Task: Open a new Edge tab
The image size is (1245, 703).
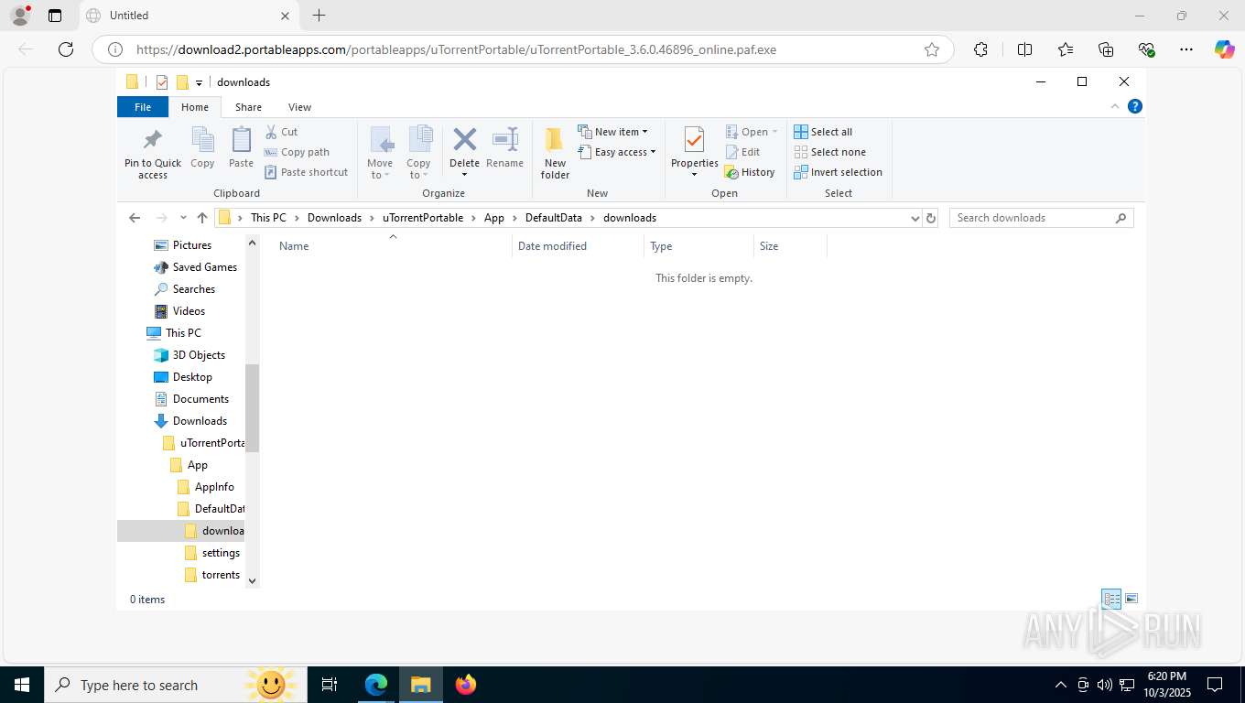Action: pos(319,16)
